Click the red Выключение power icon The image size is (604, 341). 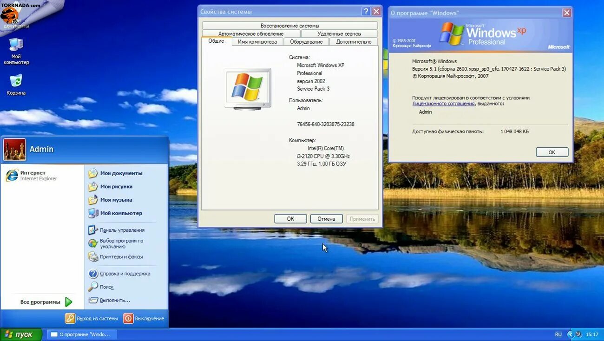(x=128, y=318)
